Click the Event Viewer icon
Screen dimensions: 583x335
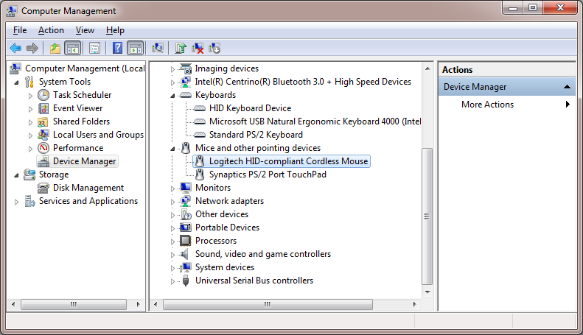point(43,108)
